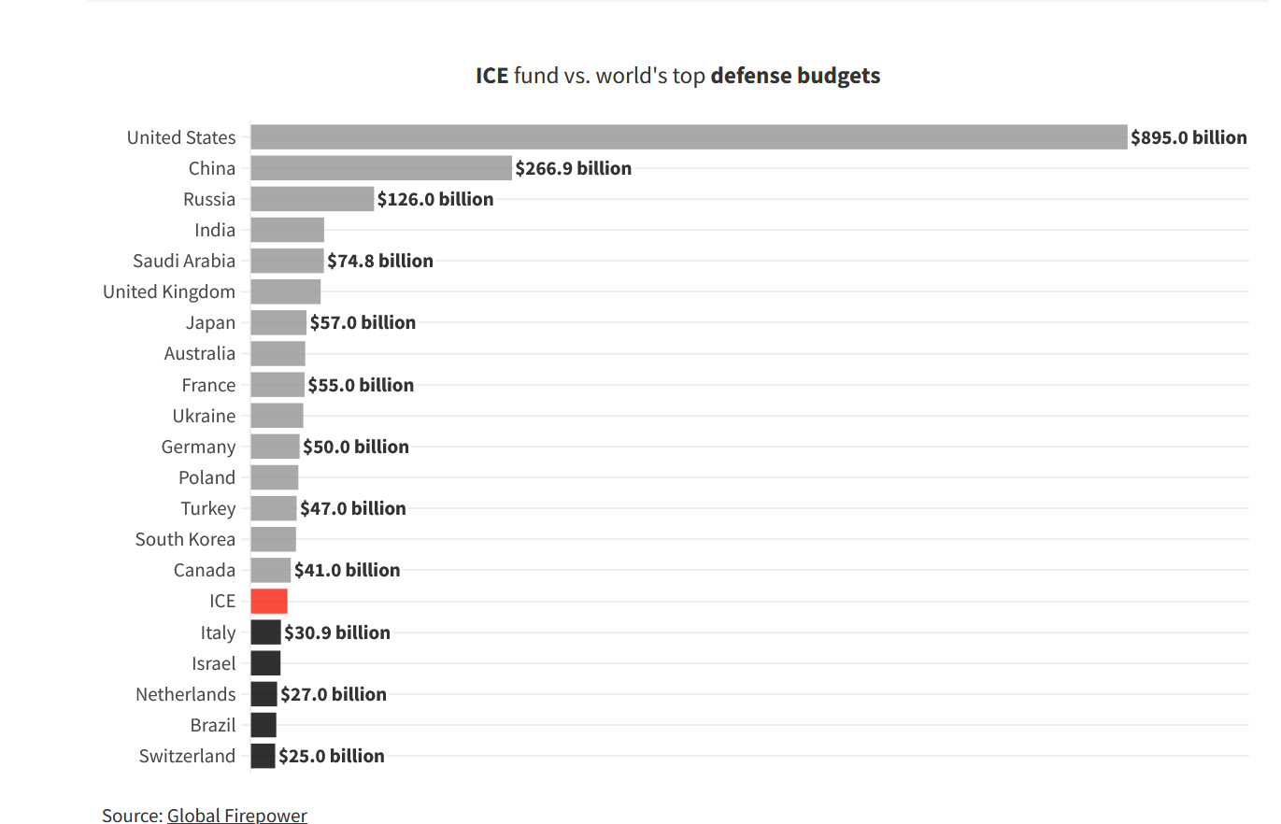Click the "$55.0 billion" value label
The height and width of the screenshot is (824, 1281).
click(361, 385)
